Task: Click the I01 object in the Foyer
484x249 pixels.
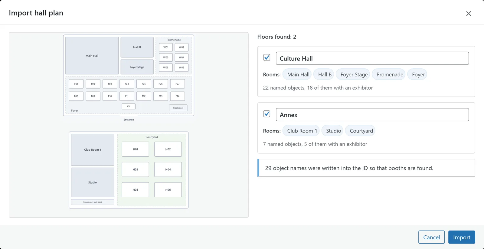Action: click(129, 106)
